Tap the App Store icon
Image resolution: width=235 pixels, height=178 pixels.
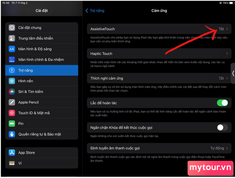click(x=12, y=153)
